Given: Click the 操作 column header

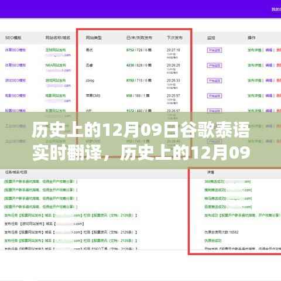Looking at the screenshot, I should (x=252, y=37).
